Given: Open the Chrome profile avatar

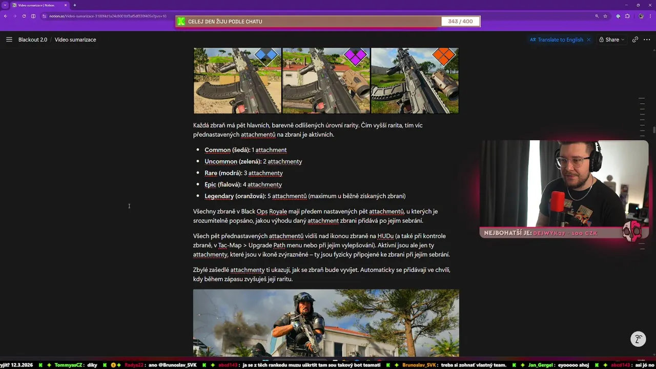Looking at the screenshot, I should (641, 16).
